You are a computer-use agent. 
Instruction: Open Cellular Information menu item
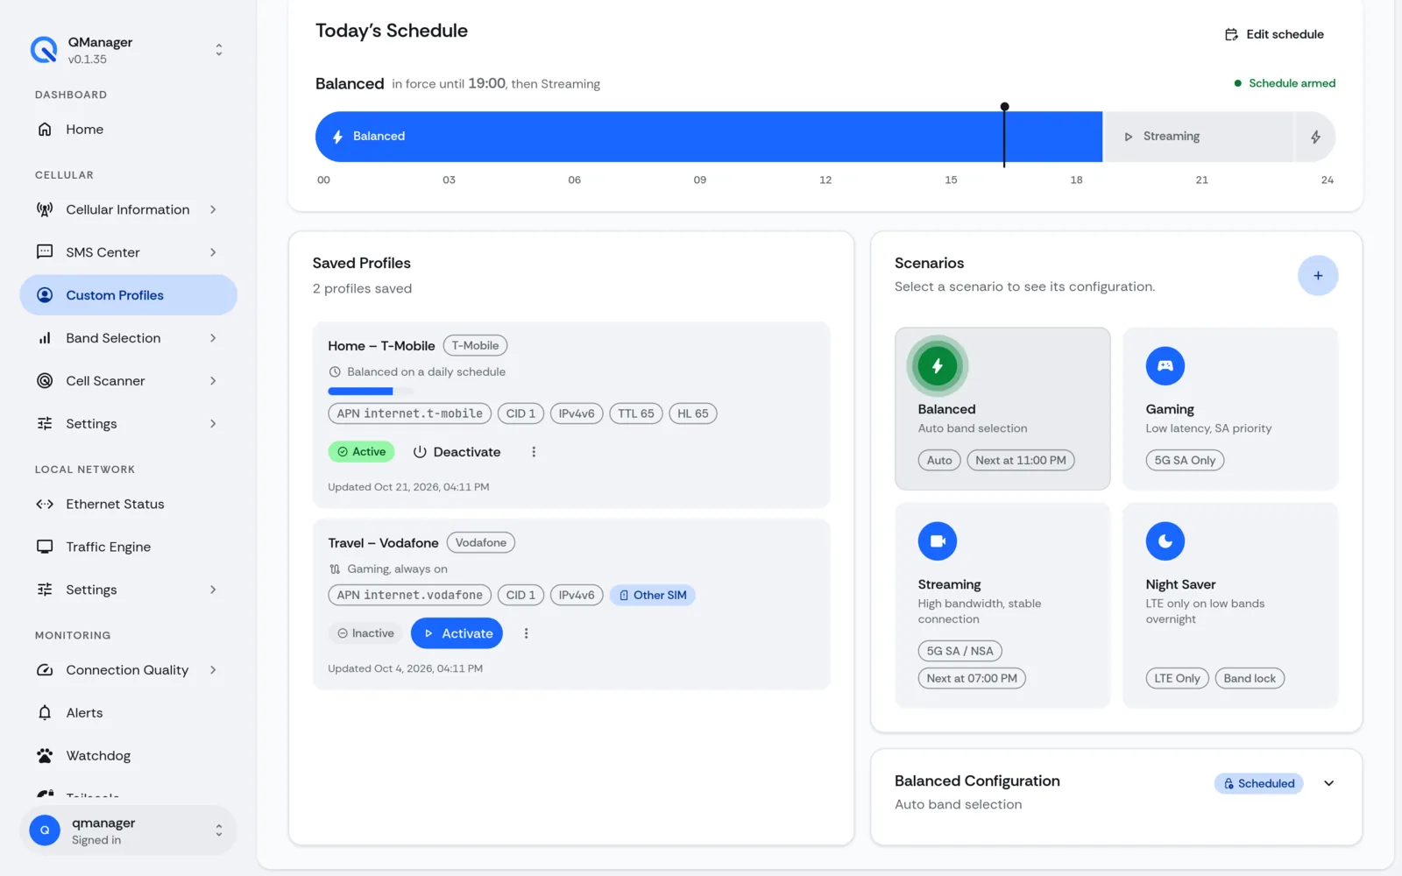pos(128,209)
